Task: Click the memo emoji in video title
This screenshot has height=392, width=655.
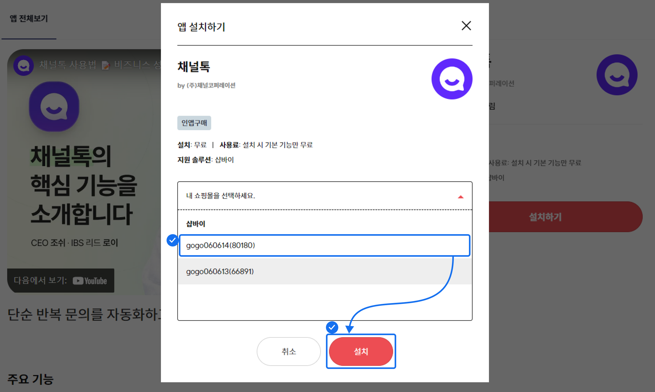Action: click(105, 65)
